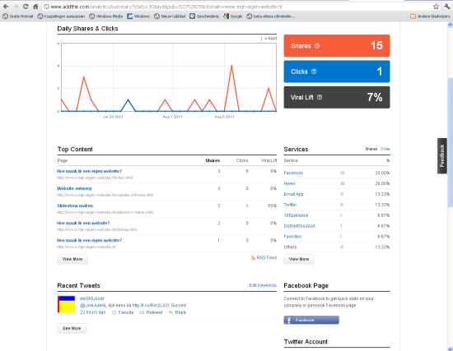
Task: Open the '22 hours ago' tweet timestamp
Action: 92,312
